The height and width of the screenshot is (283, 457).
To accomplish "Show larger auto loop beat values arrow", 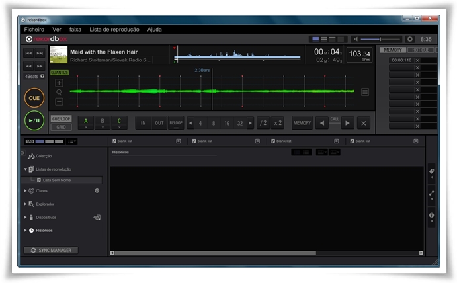I will click(250, 123).
